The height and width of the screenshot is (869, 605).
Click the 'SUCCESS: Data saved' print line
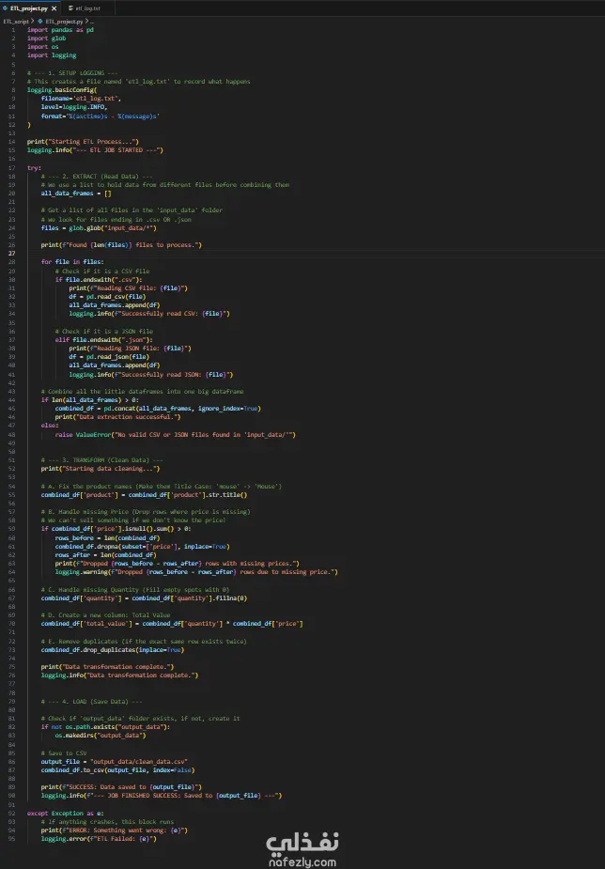tap(121, 787)
